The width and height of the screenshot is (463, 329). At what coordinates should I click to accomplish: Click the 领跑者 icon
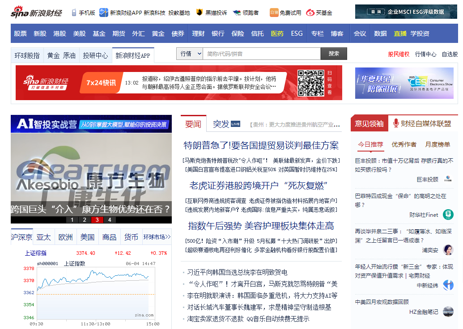coord(237,13)
